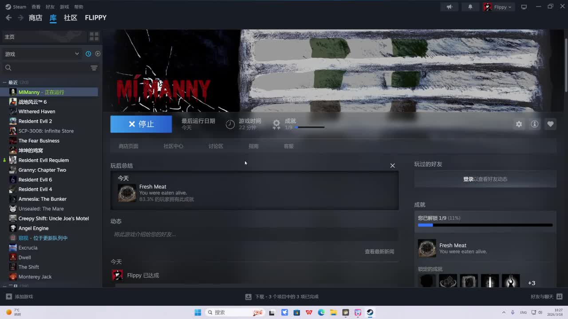Viewport: 568px width, 319px height.
Task: Click the achievements 1/9 progress bar in panel
Action: click(x=485, y=225)
